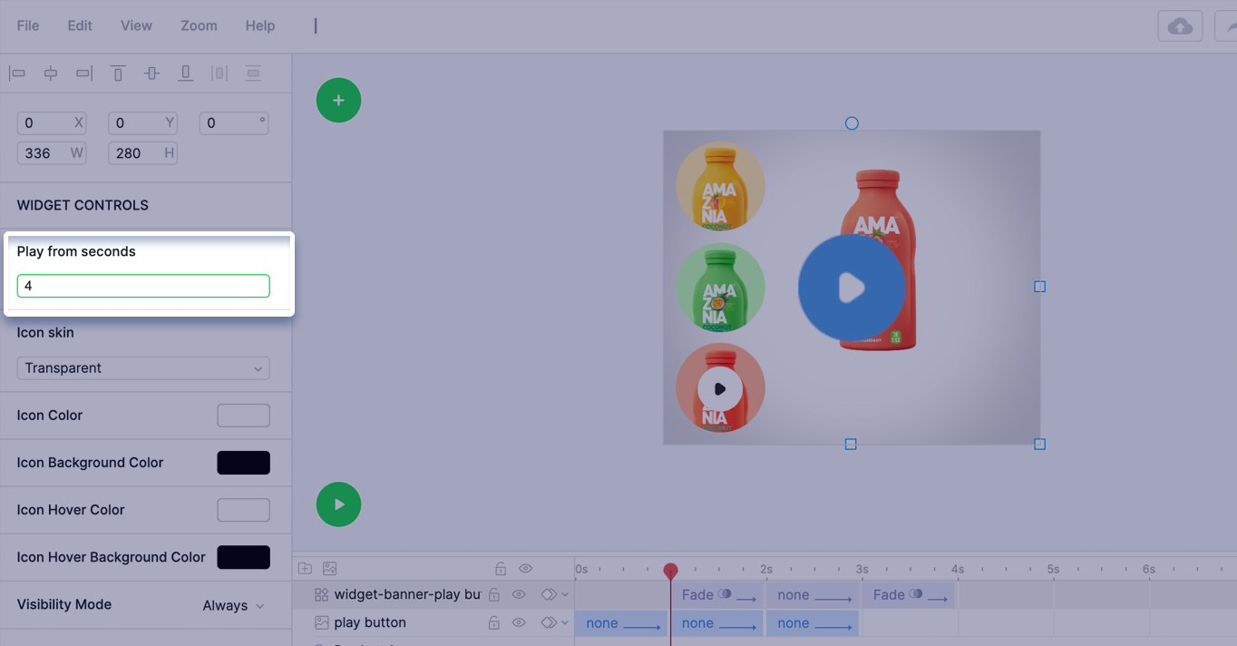
Task: Click the right-middle resize handle of selection
Action: pos(1040,287)
